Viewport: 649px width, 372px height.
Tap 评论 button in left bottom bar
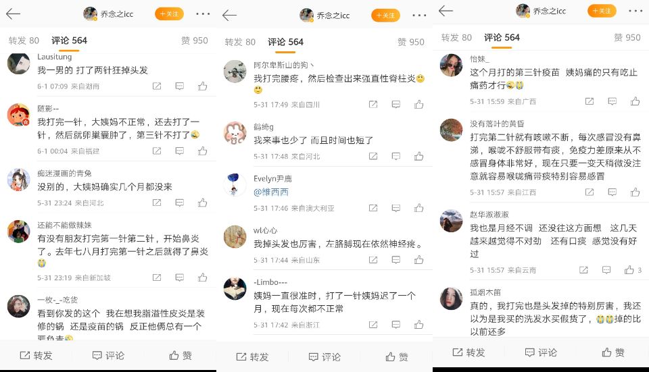(x=108, y=356)
